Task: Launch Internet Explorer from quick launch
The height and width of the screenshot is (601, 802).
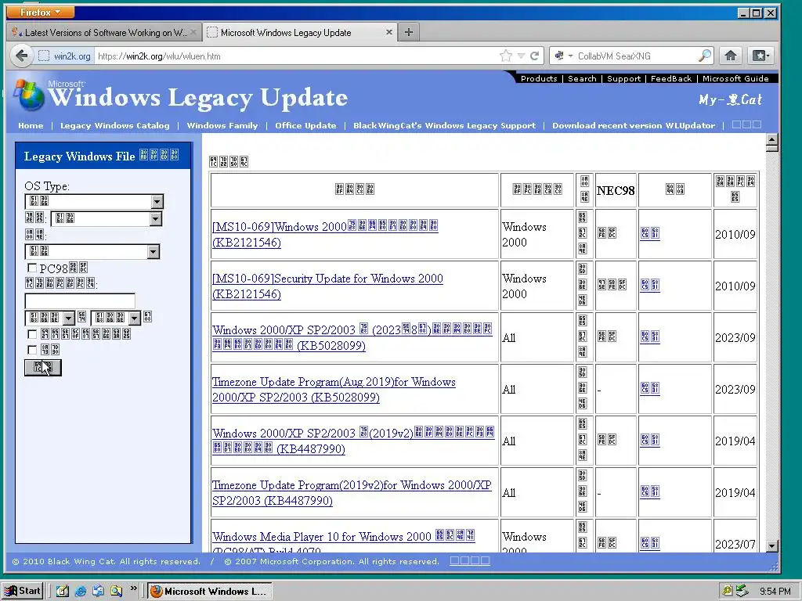Action: point(81,592)
